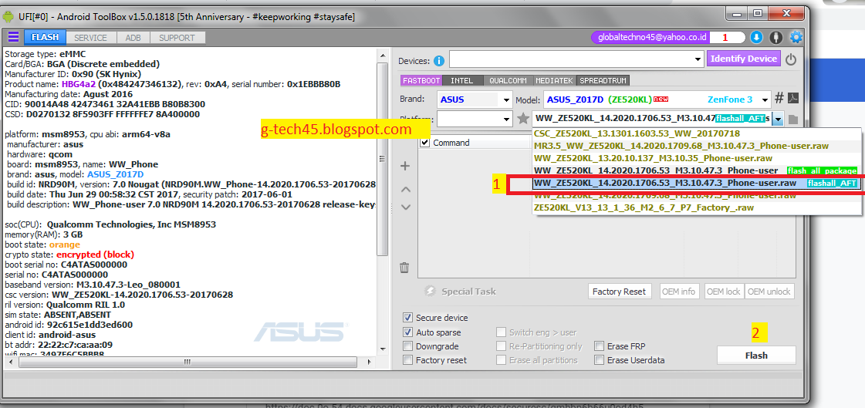Click the favorite star icon
The height and width of the screenshot is (408, 865).
pyautogui.click(x=523, y=118)
